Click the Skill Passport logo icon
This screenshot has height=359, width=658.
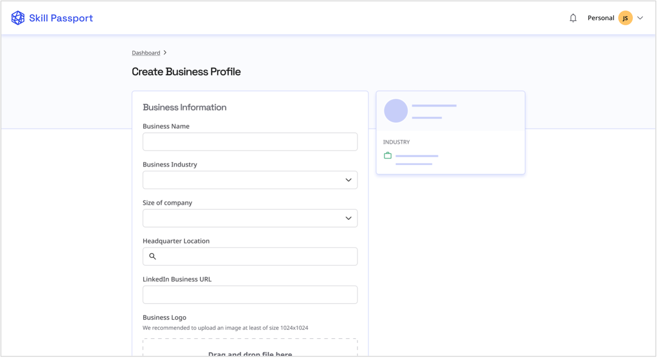[x=18, y=18]
